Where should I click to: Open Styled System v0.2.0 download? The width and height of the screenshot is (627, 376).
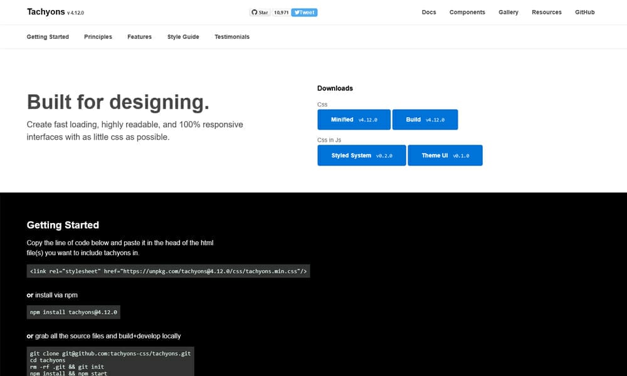362,155
